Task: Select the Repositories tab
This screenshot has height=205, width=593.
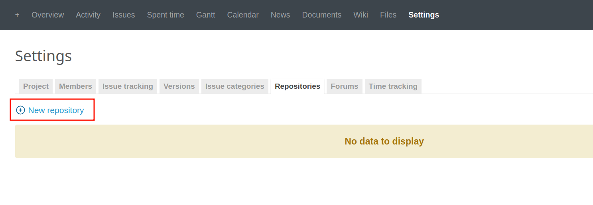Action: point(297,86)
